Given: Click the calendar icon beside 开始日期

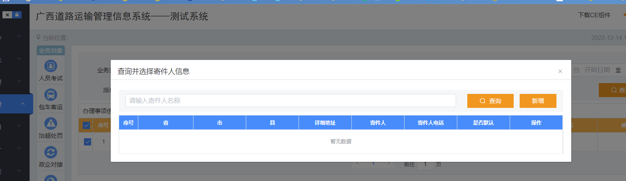Looking at the screenshot, I should [x=576, y=70].
